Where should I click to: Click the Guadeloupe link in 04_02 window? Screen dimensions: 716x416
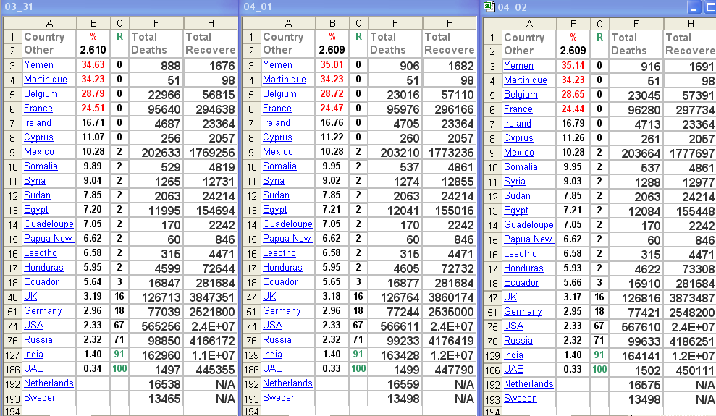[528, 224]
